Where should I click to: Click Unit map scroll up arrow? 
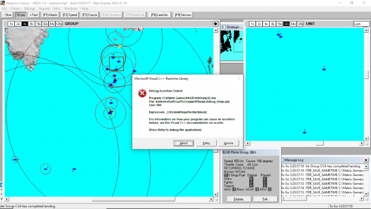(366, 30)
